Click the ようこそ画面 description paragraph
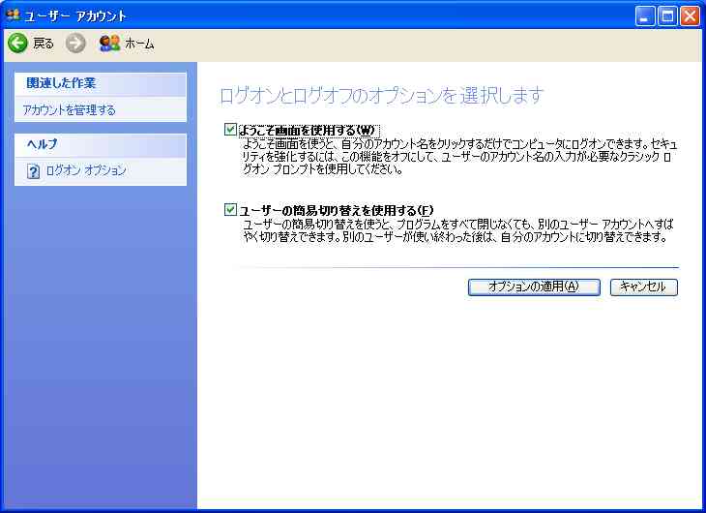706x513 pixels. click(x=460, y=157)
